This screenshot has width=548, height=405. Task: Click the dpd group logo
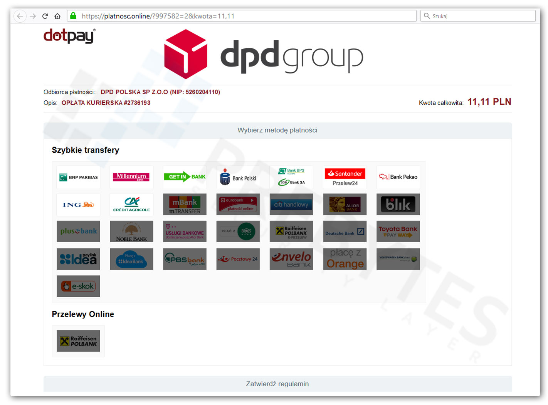click(264, 54)
